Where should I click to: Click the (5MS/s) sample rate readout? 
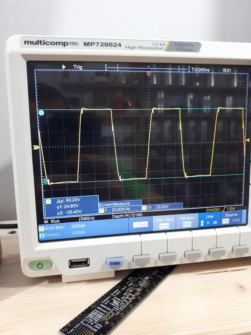(x=87, y=219)
